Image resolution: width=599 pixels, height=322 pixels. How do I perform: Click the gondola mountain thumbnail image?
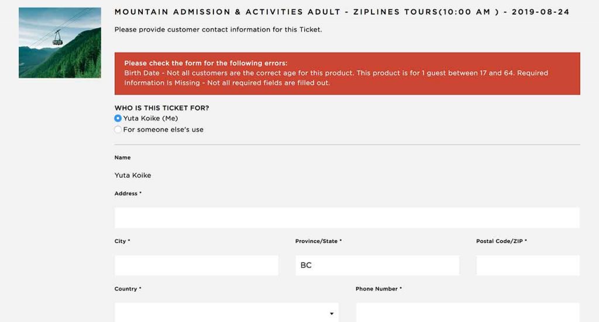pyautogui.click(x=60, y=43)
